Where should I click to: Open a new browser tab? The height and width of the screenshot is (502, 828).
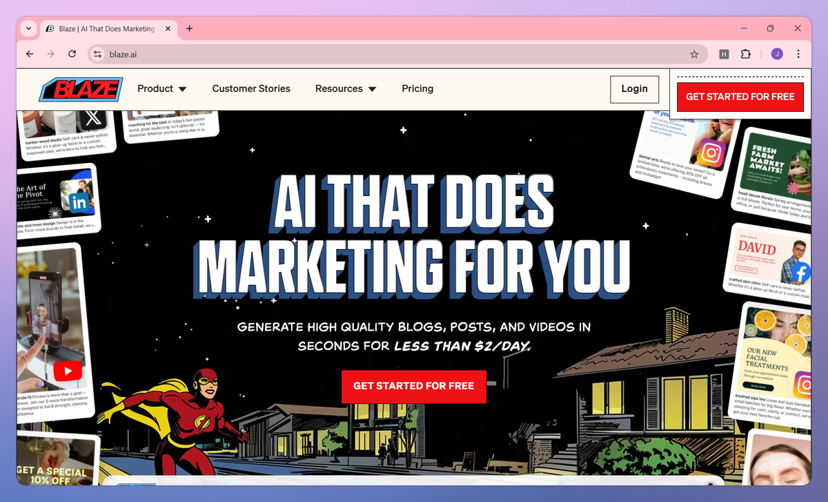[x=190, y=28]
